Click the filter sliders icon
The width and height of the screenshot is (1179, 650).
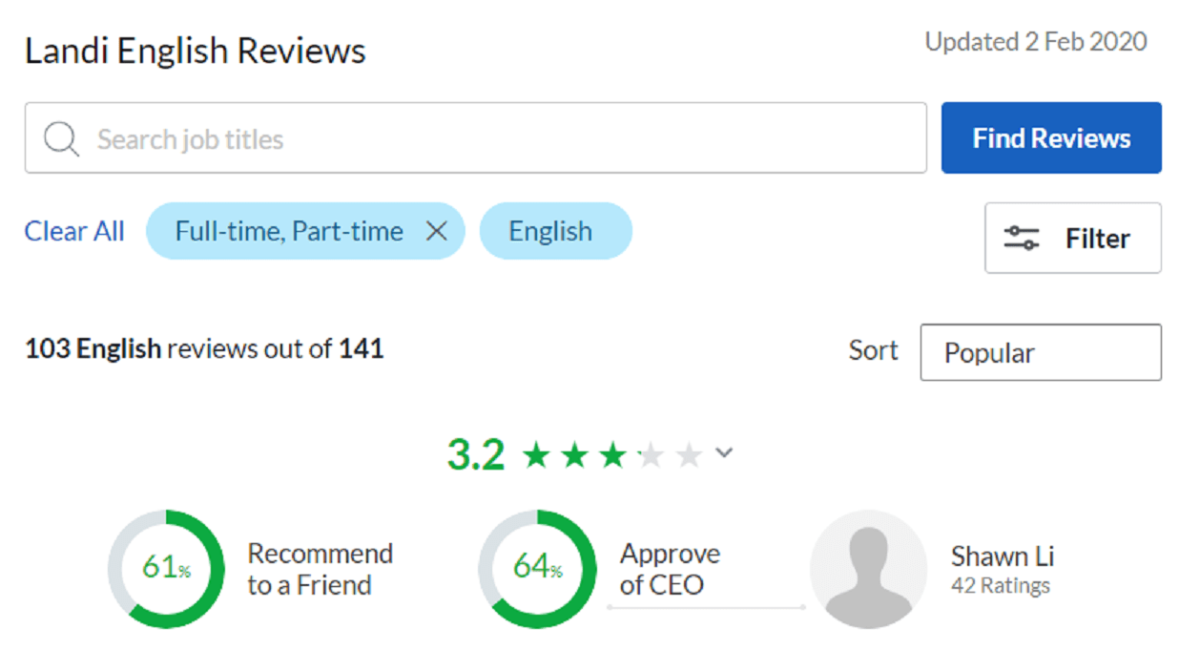pyautogui.click(x=1022, y=238)
